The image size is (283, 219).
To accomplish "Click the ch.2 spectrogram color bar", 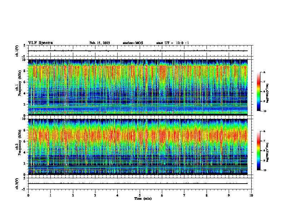I will [x=258, y=151].
